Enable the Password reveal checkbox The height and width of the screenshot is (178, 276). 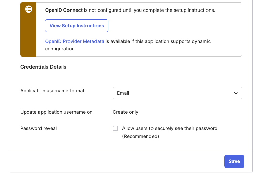pos(115,128)
